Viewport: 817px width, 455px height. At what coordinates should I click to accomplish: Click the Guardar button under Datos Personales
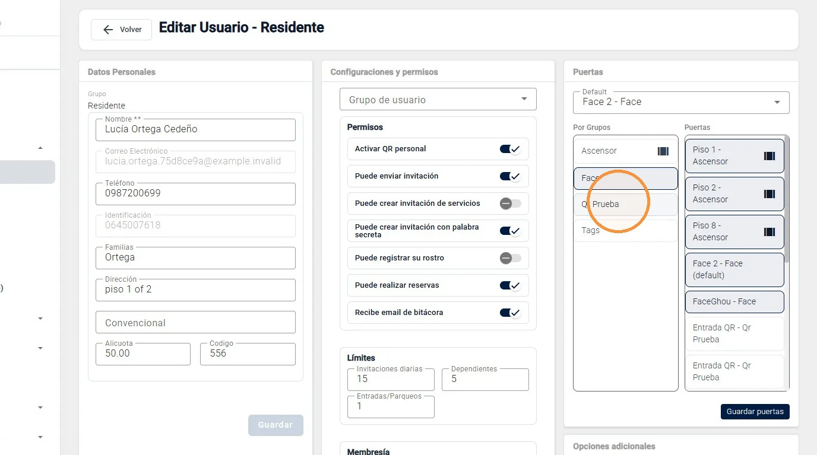coord(275,425)
